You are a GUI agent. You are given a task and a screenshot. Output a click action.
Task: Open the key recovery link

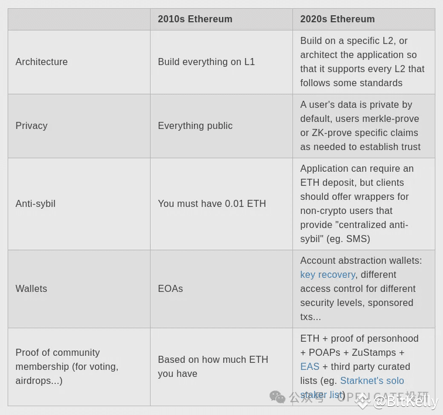pos(328,275)
